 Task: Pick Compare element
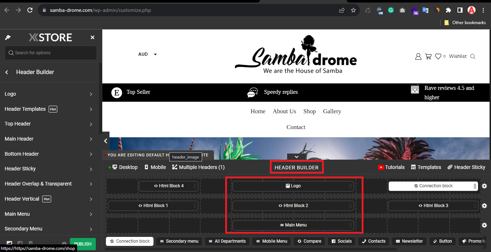point(309,241)
